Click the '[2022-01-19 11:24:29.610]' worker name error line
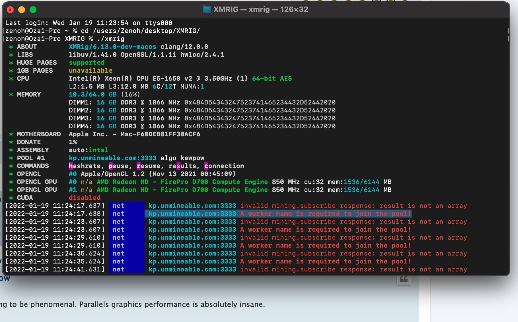The height and width of the screenshot is (322, 518). (208, 245)
